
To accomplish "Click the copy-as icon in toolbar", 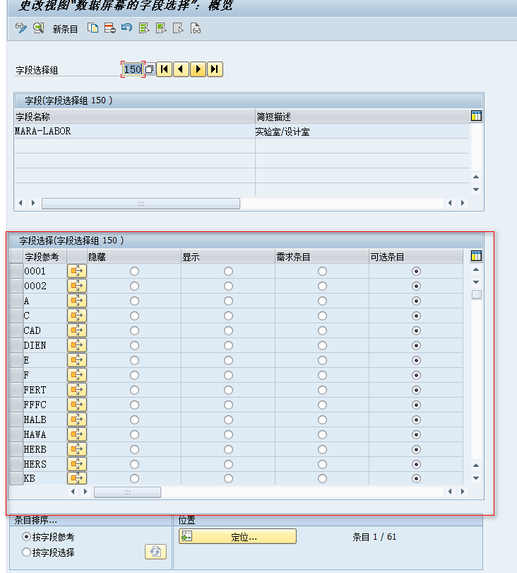I will click(93, 28).
